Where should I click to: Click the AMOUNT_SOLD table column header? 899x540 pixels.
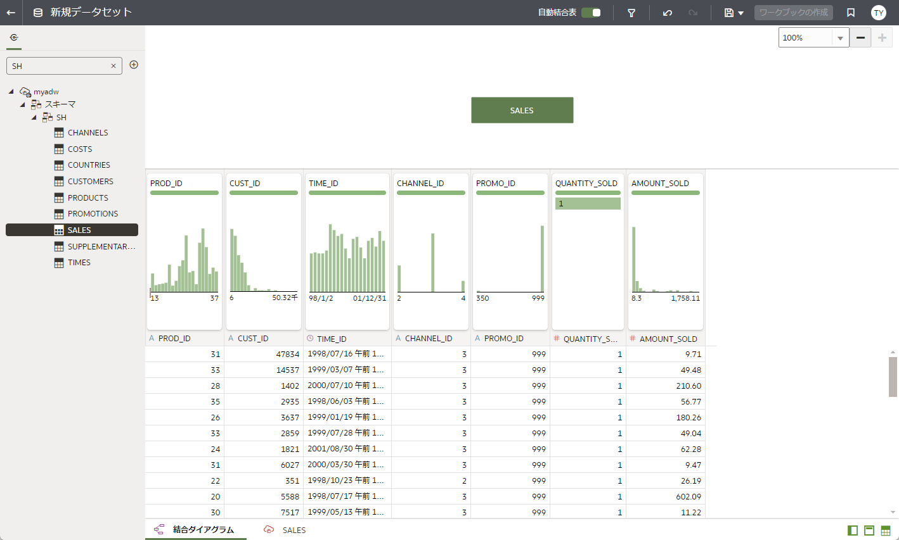[666, 339]
